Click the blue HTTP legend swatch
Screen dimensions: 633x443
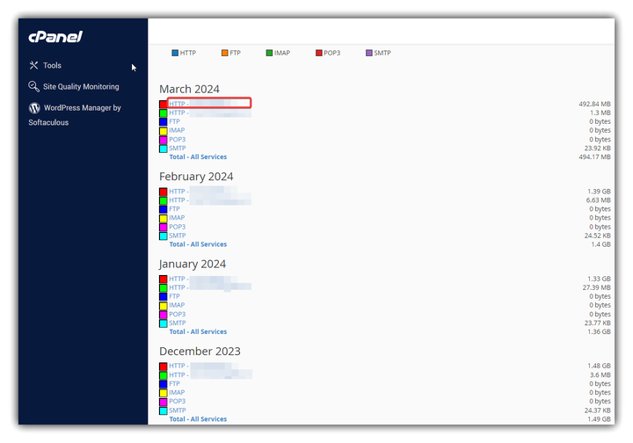click(175, 53)
